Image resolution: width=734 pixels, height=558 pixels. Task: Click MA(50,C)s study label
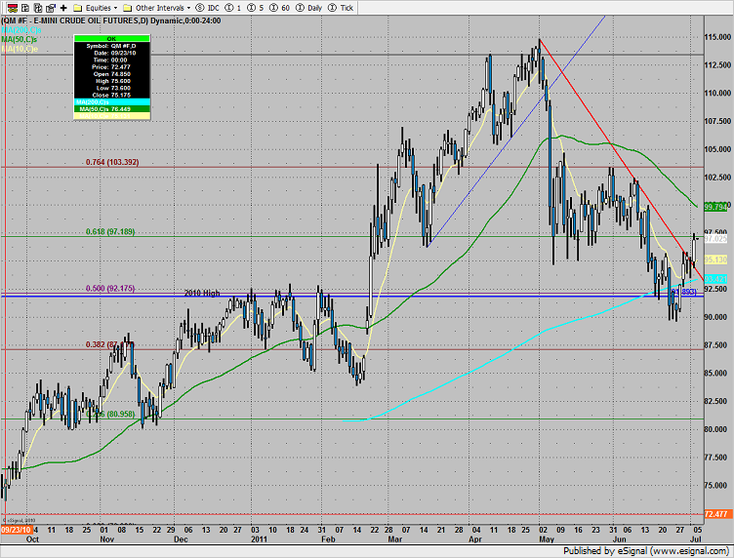(x=19, y=39)
